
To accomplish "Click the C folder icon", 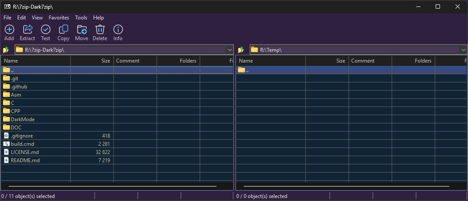I will pyautogui.click(x=6, y=103).
